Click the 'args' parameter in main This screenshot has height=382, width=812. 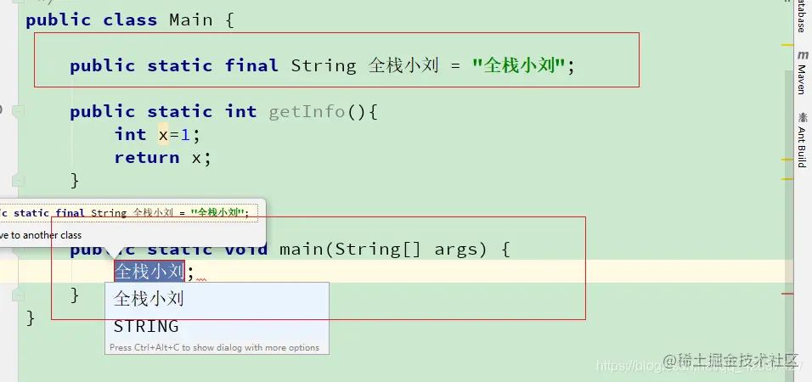coord(455,250)
